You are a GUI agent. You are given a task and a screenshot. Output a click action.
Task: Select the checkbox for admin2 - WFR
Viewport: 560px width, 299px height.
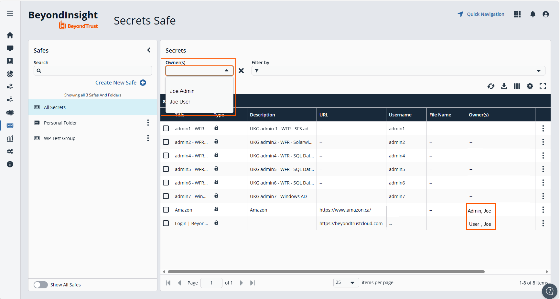(166, 142)
